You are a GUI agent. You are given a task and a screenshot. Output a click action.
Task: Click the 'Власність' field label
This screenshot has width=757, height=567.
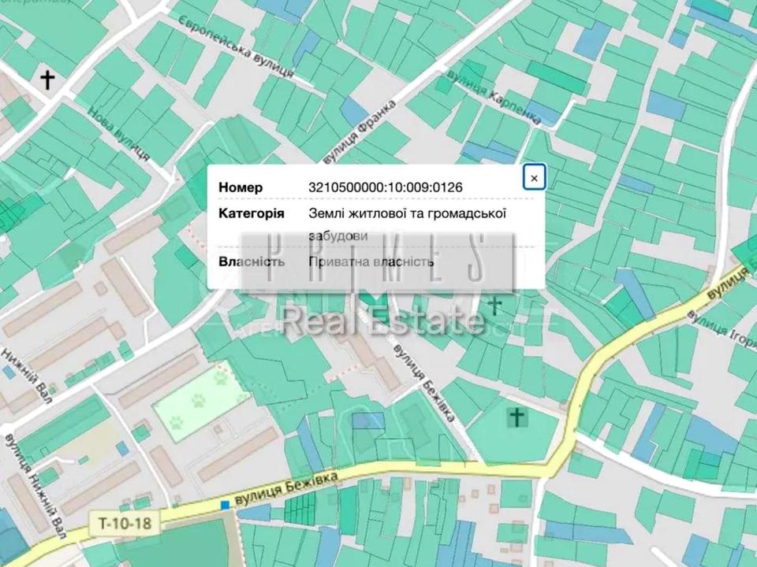(252, 261)
